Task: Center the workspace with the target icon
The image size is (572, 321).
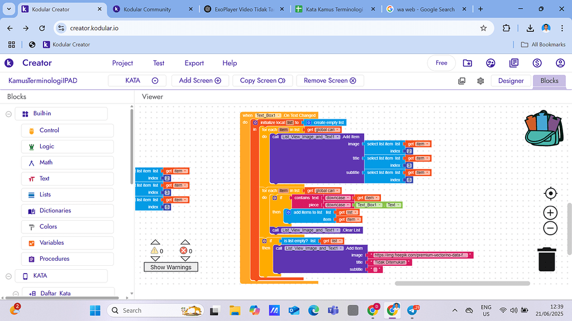Action: tap(550, 193)
